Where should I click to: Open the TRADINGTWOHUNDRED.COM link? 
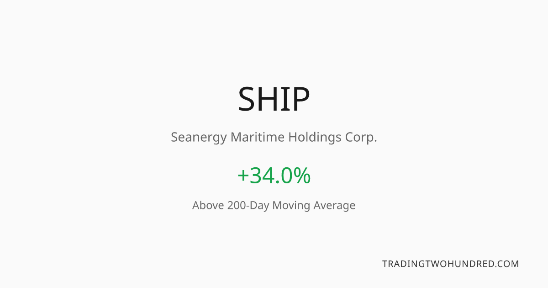(451, 264)
